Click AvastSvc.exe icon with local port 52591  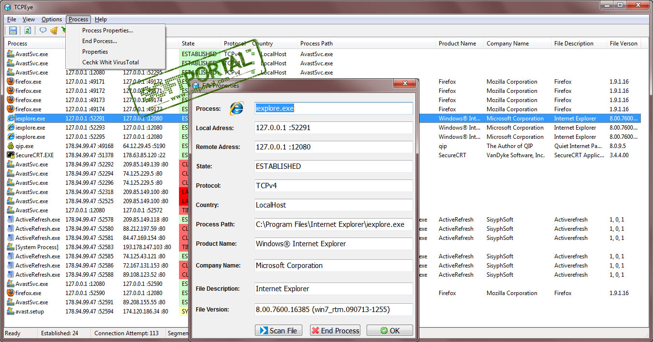pyautogui.click(x=11, y=302)
